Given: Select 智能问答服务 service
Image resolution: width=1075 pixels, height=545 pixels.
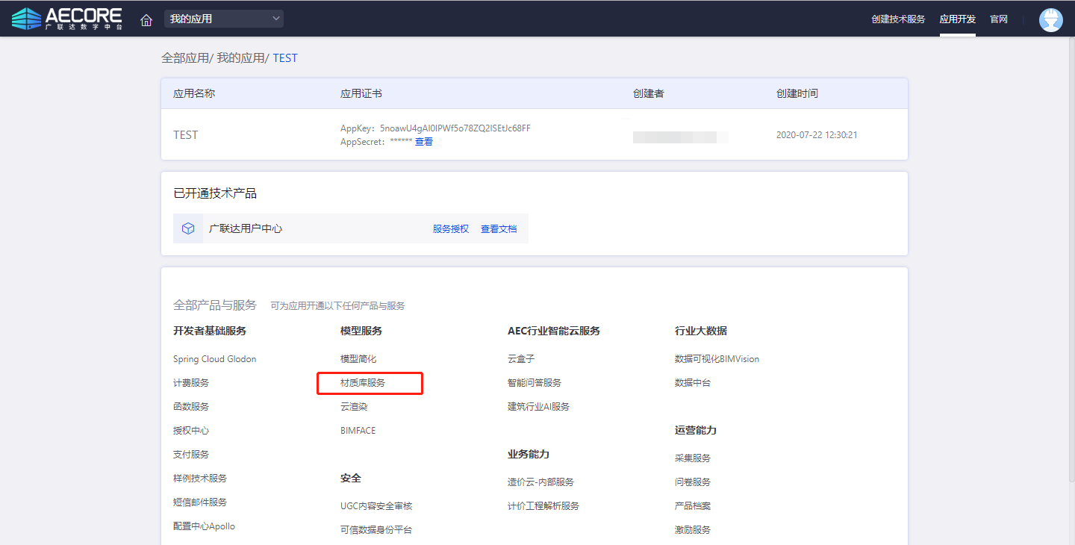Looking at the screenshot, I should (x=535, y=383).
